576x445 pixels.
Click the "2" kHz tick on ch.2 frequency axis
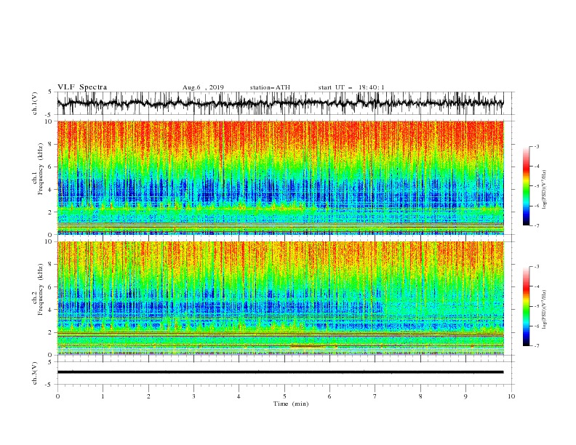(x=50, y=332)
